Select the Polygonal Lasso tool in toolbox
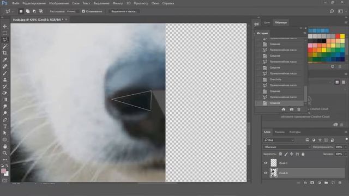This screenshot has width=349, height=196. click(5, 40)
